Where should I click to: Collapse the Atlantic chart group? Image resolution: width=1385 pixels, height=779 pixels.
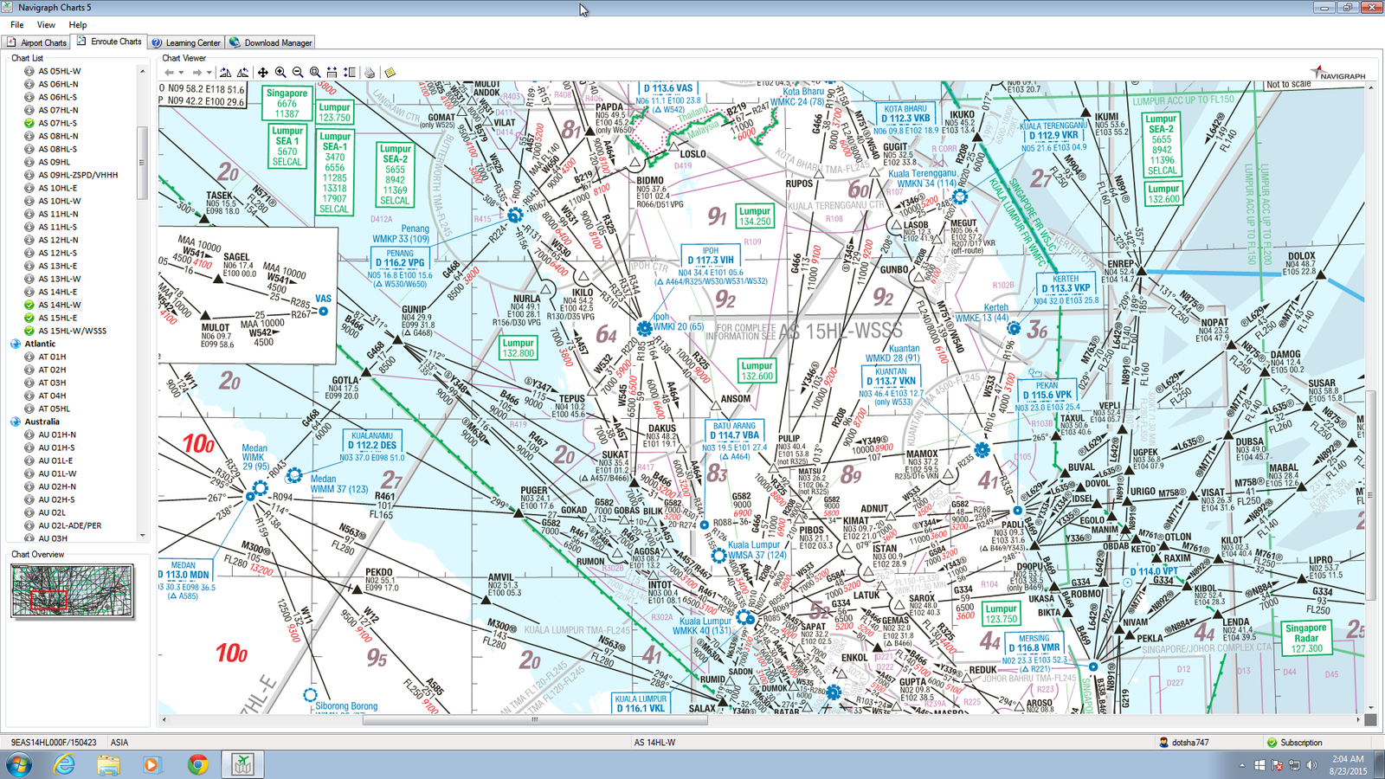pos(16,344)
